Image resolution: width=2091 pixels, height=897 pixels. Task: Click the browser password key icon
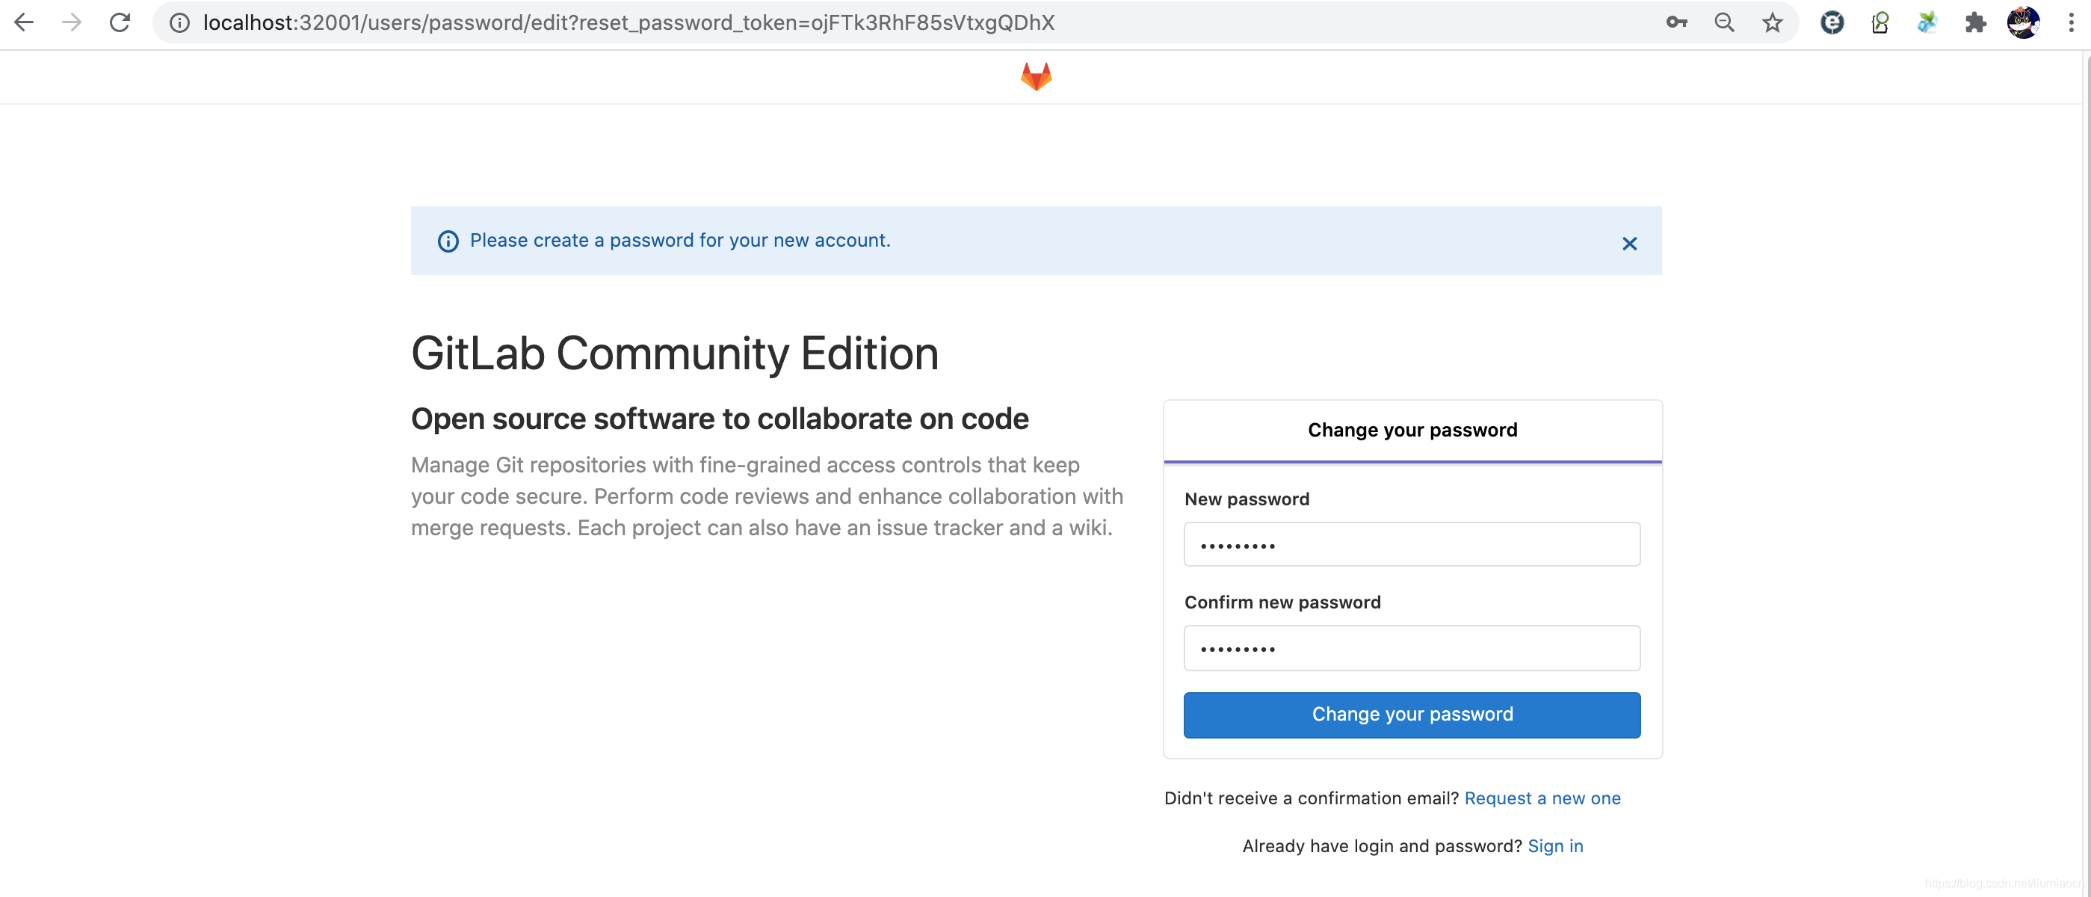pos(1676,22)
